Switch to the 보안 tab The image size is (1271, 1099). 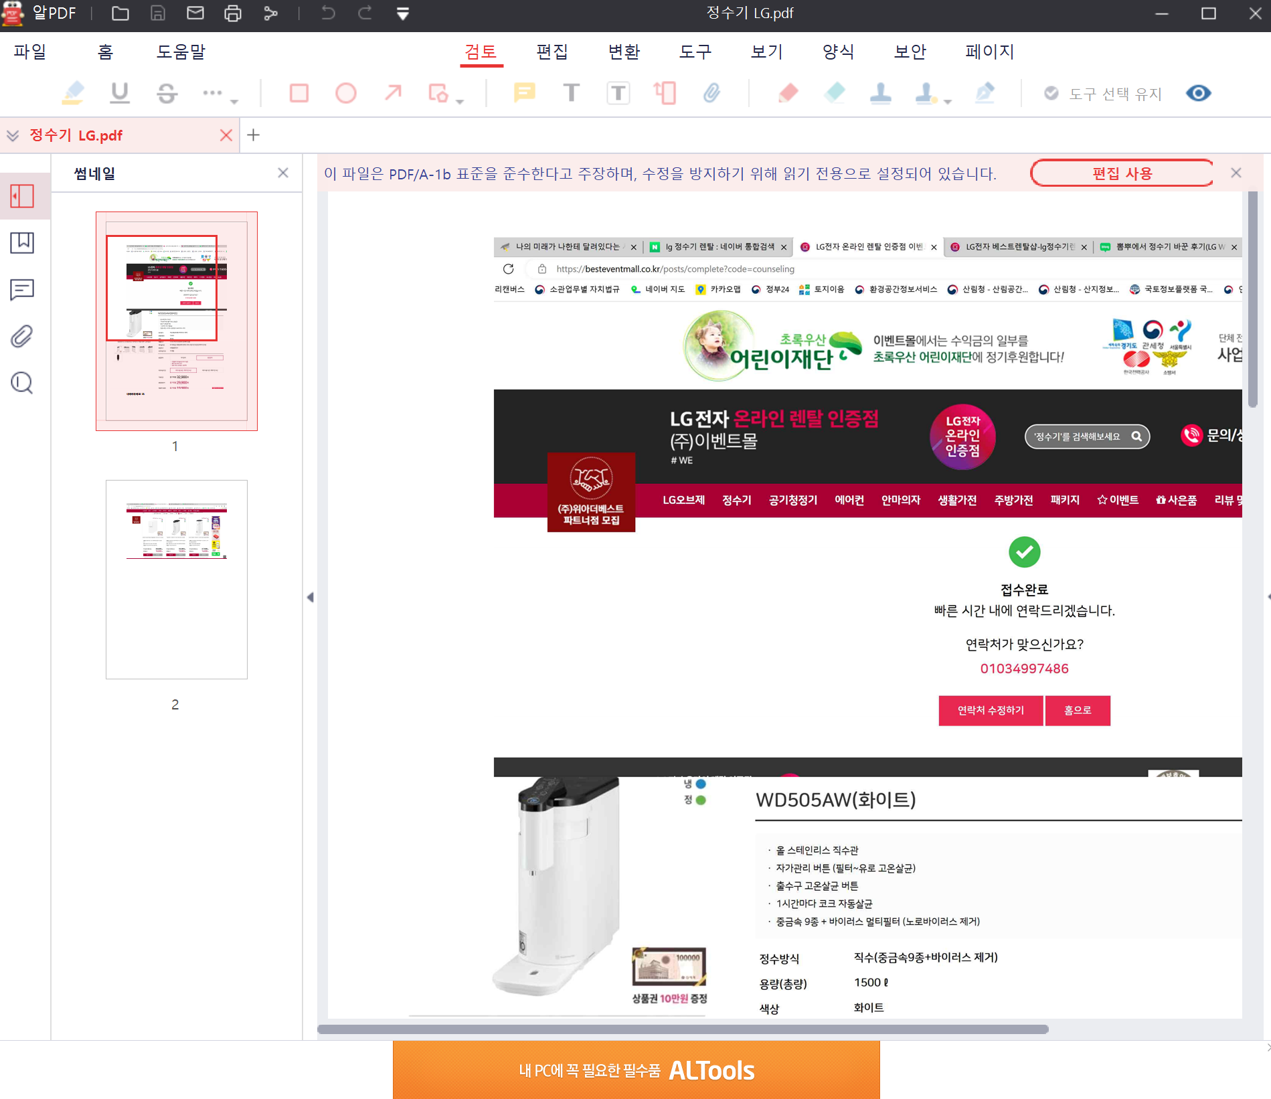[x=910, y=52]
